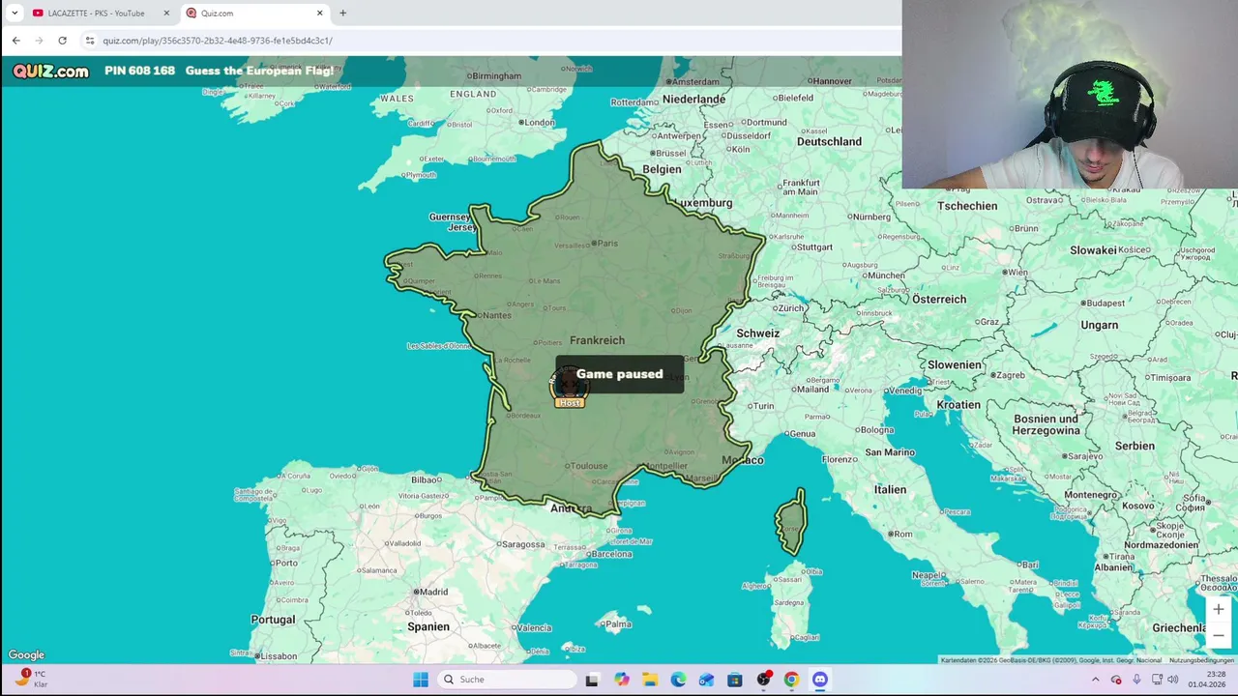1238x696 pixels.
Task: Open network settings tray icon
Action: tap(1157, 680)
